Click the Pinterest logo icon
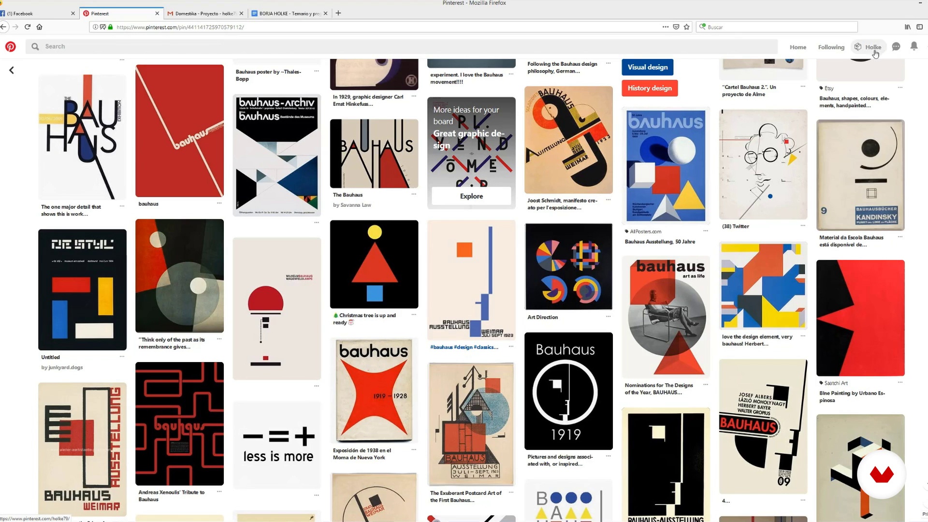The image size is (928, 522). point(11,46)
